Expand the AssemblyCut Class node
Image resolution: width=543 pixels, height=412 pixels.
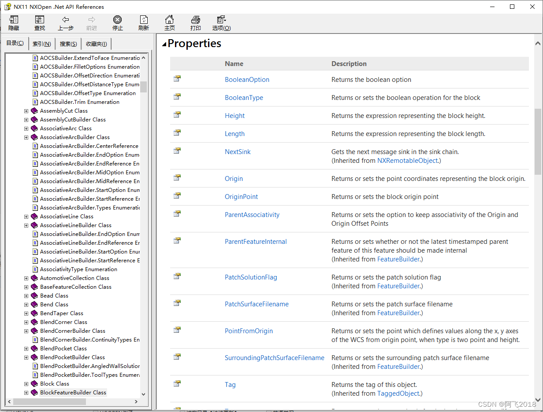pos(26,111)
